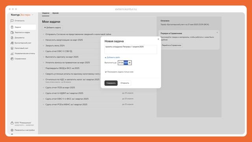
Task: Click the Задачи clipboard icon in sidebar
Action: [x=12, y=27]
